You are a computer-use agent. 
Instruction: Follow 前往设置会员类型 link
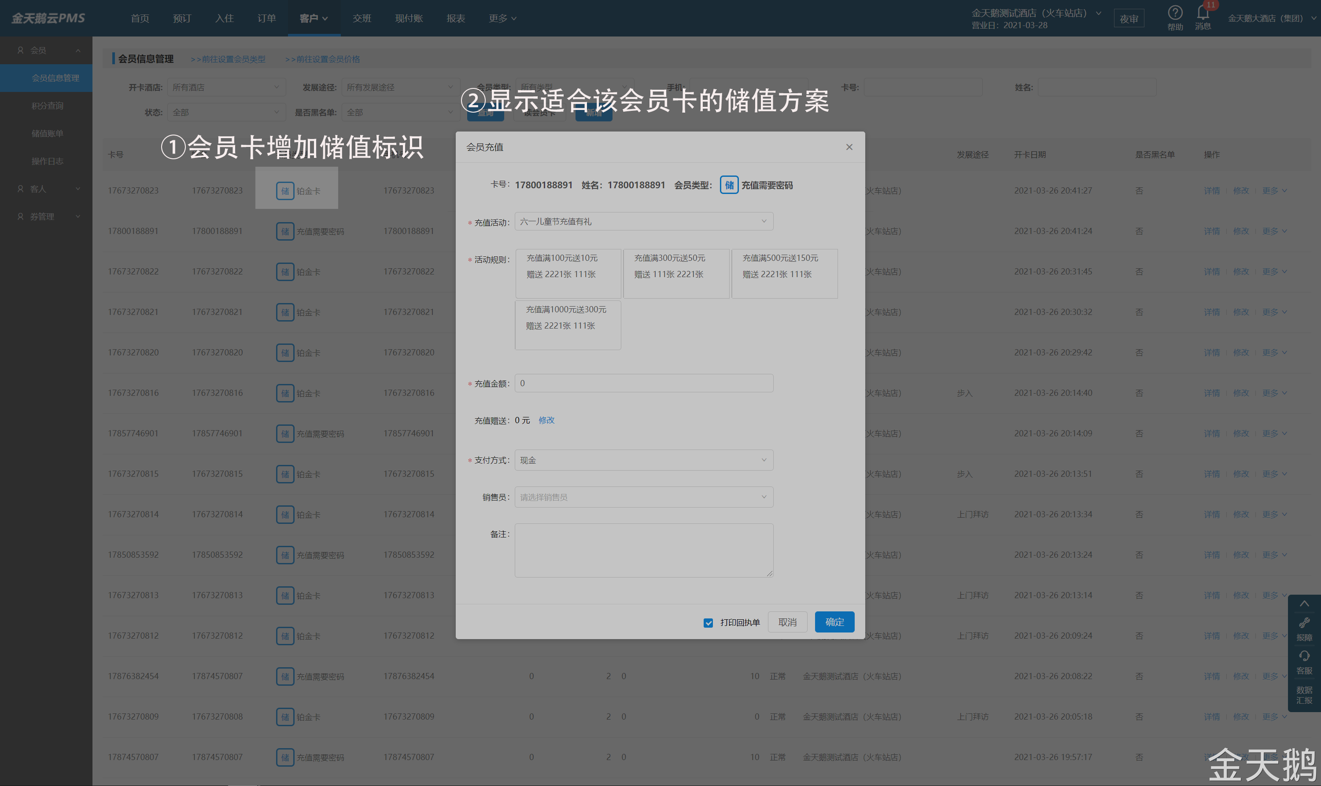point(228,59)
